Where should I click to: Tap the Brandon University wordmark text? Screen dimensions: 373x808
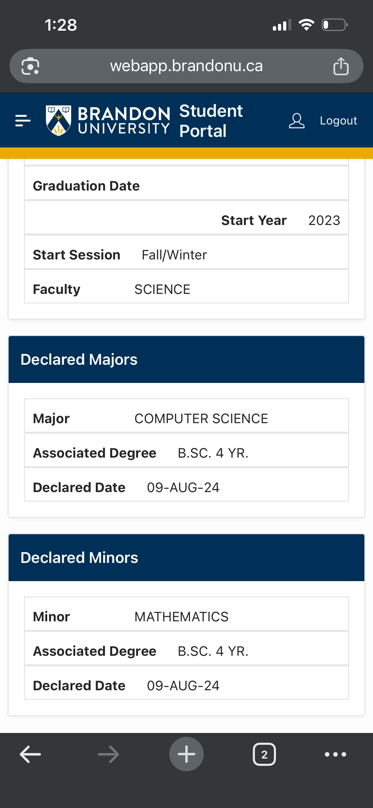pyautogui.click(x=124, y=121)
